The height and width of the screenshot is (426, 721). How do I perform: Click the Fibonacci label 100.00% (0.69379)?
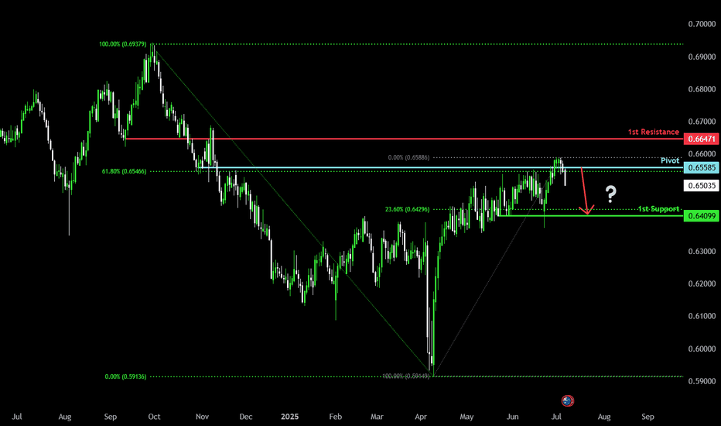click(123, 44)
